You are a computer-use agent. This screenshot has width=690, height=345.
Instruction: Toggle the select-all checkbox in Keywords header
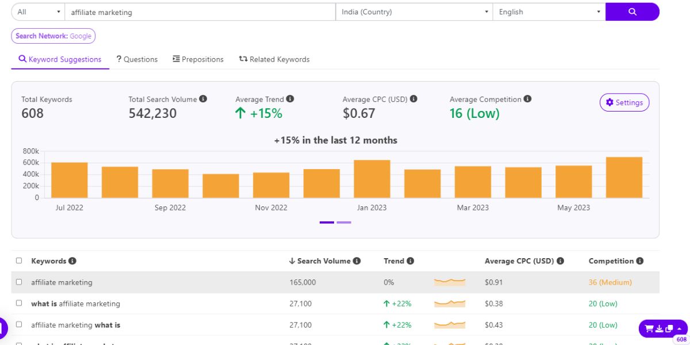coord(19,260)
